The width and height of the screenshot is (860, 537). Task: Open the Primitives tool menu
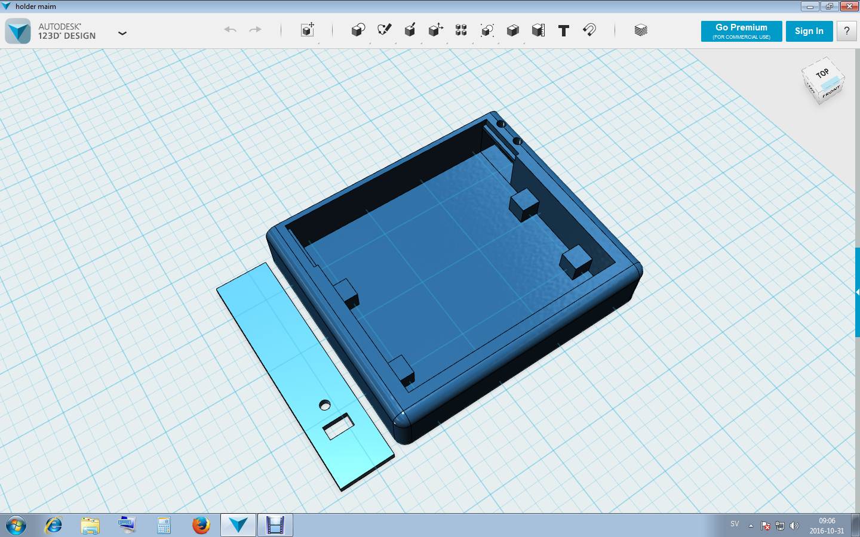point(358,30)
